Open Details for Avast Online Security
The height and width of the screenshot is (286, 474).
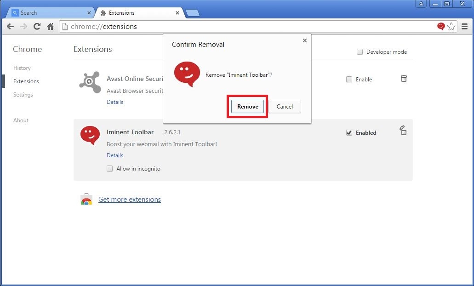click(115, 102)
